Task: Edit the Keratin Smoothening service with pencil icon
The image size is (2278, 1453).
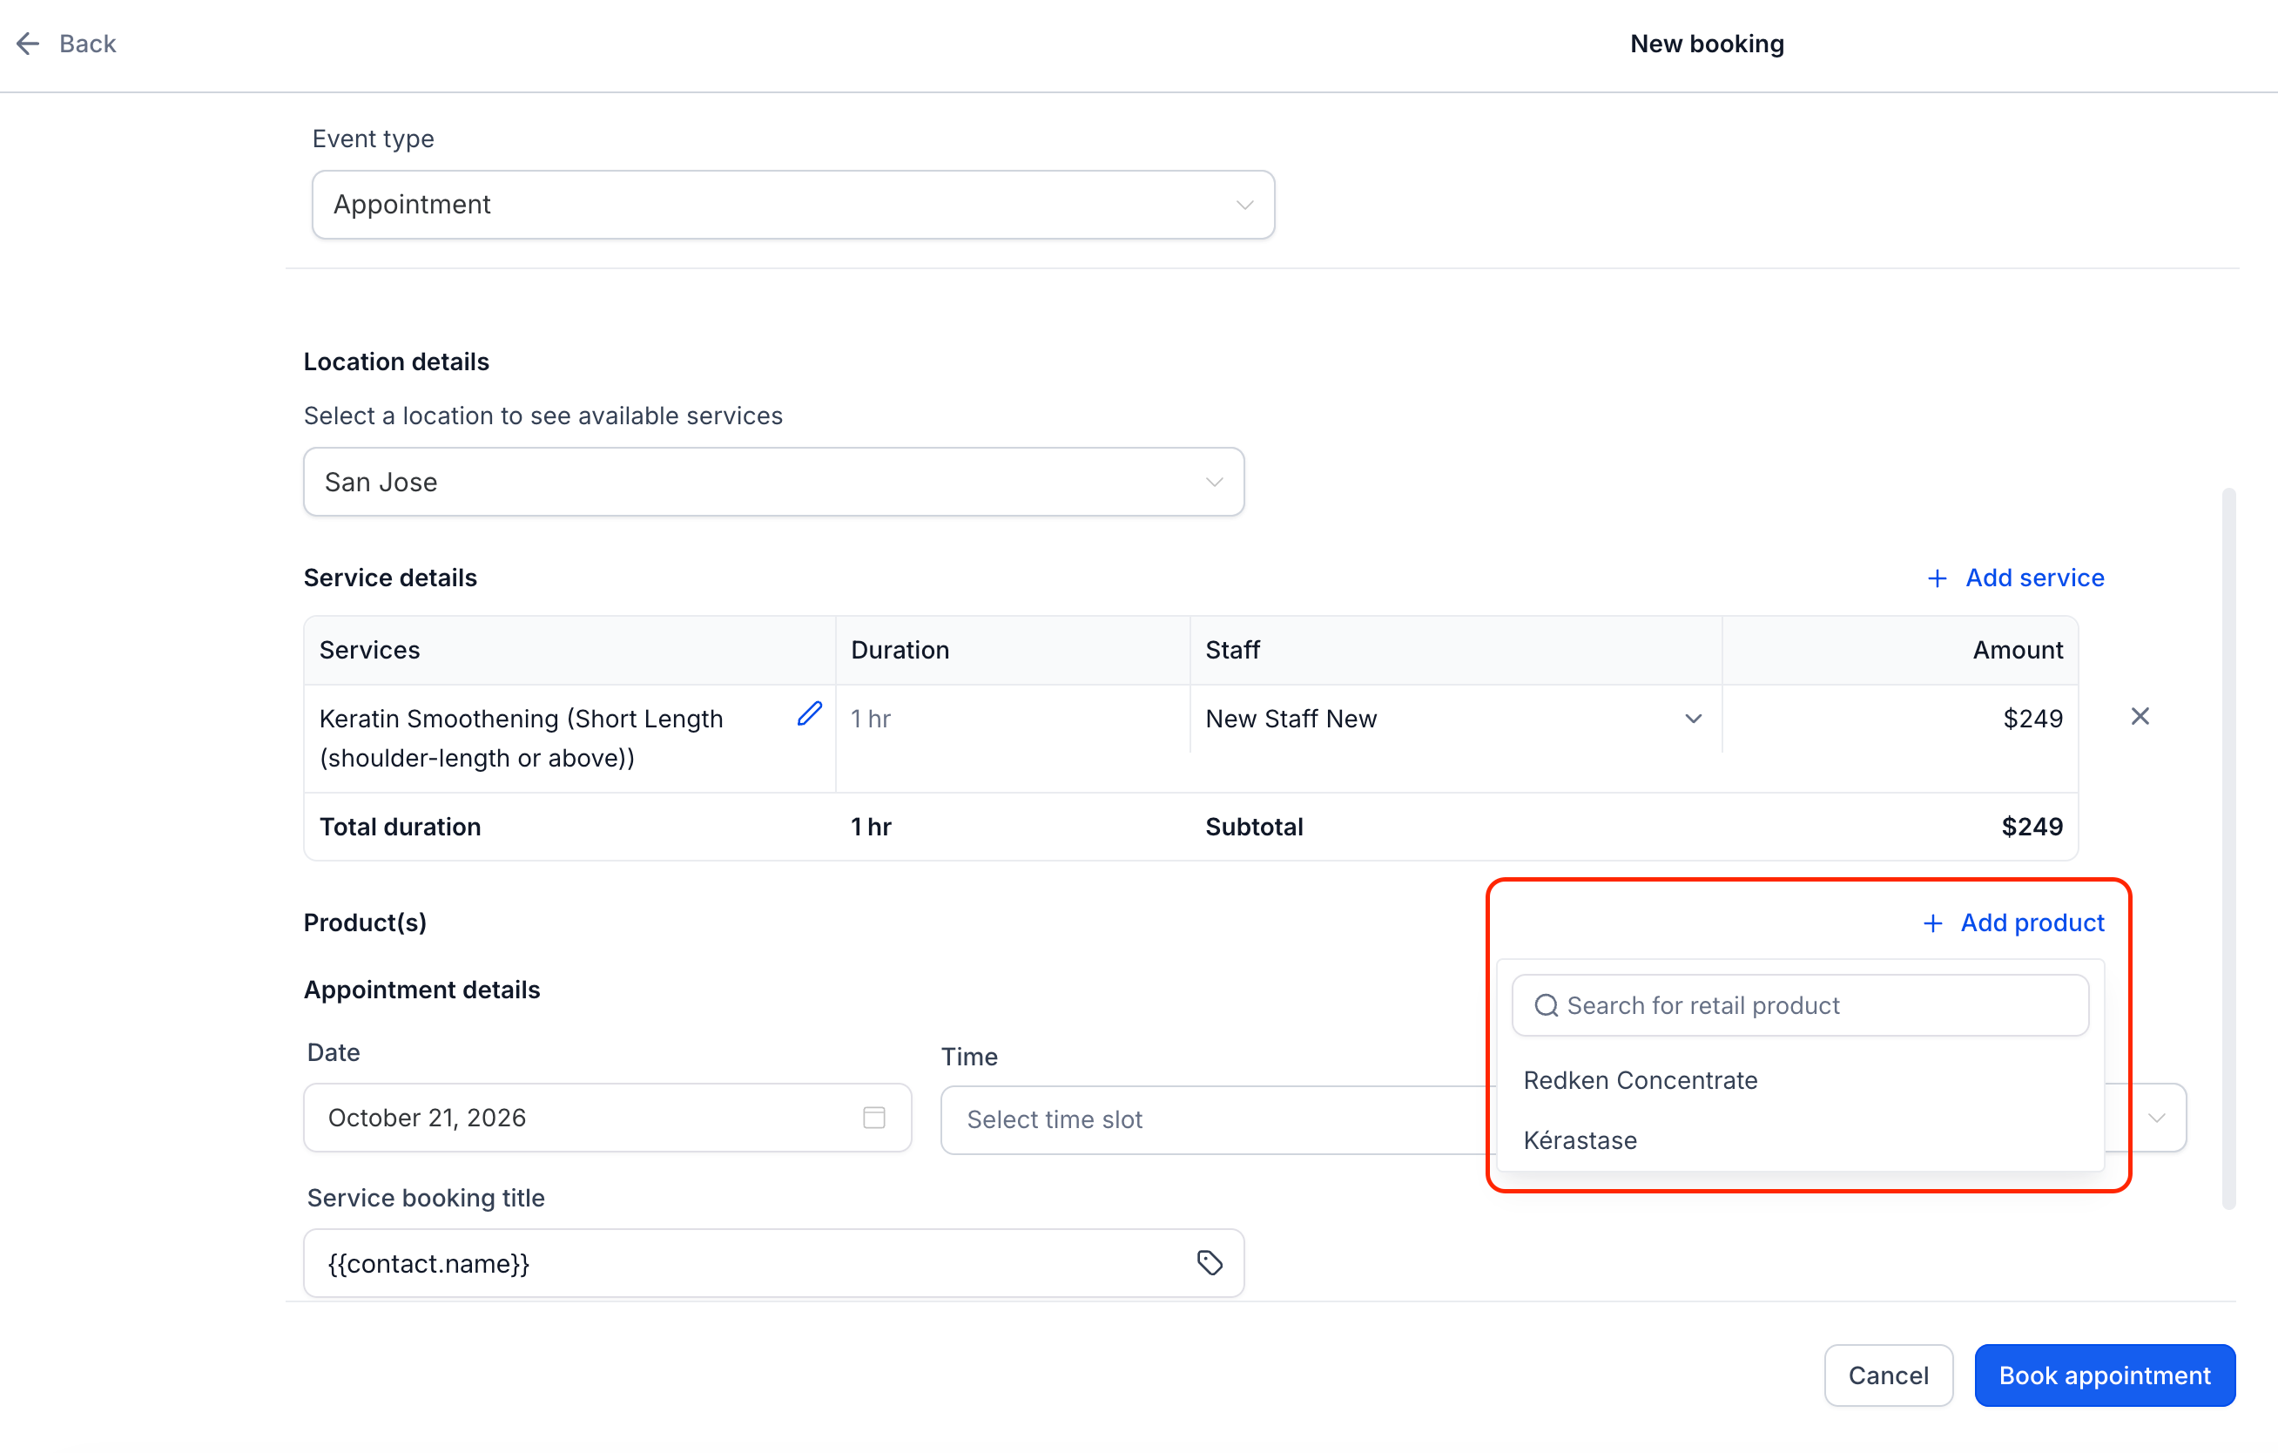Action: coord(810,713)
